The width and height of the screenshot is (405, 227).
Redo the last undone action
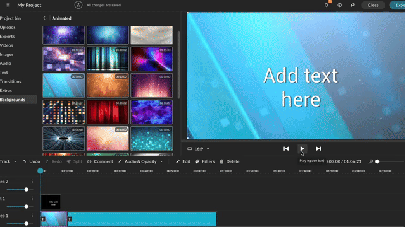click(53, 161)
